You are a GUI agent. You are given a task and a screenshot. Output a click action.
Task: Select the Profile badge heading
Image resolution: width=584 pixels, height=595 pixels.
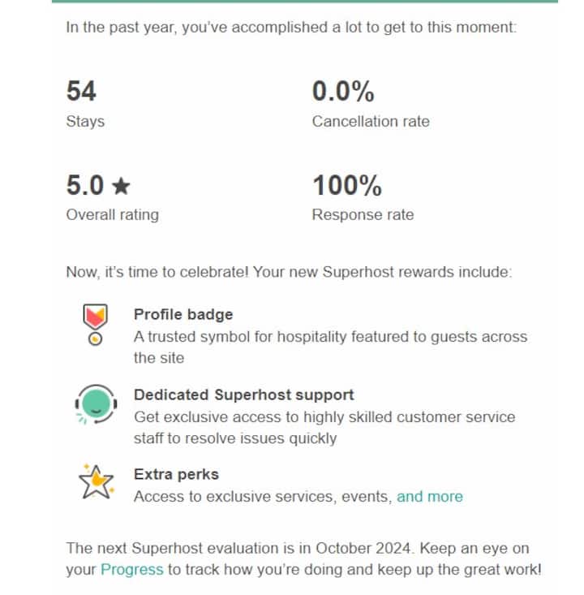(183, 314)
